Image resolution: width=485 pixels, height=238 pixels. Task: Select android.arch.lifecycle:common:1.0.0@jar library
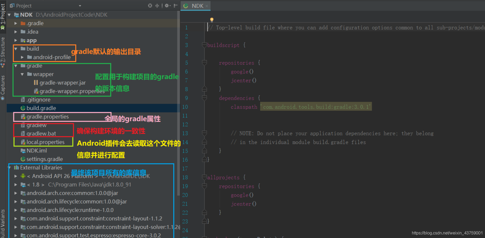77,201
